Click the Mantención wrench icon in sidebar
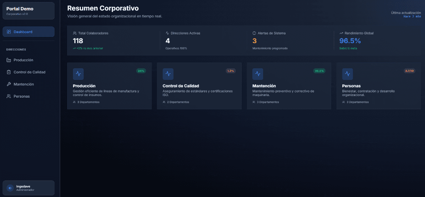Screen dimensions: 425x197 [x=8, y=84]
